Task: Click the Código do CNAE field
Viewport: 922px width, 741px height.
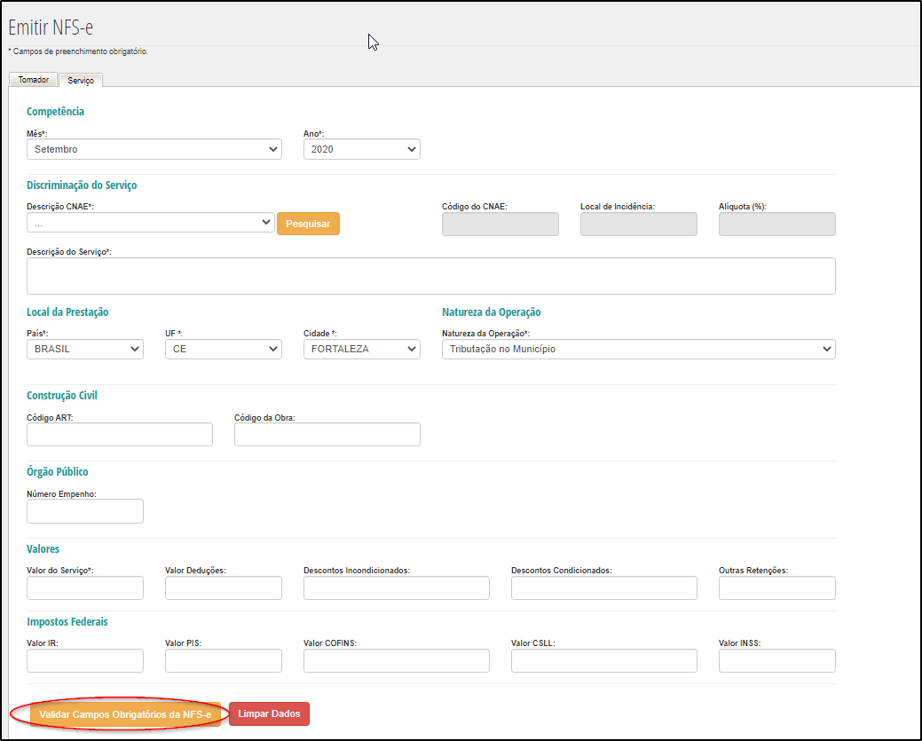Action: click(500, 224)
